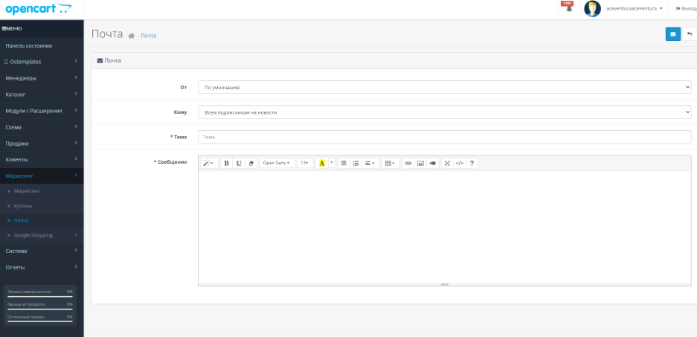Viewport: 697px width, 337px height.
Task: Click the Выход logout link
Action: click(685, 8)
